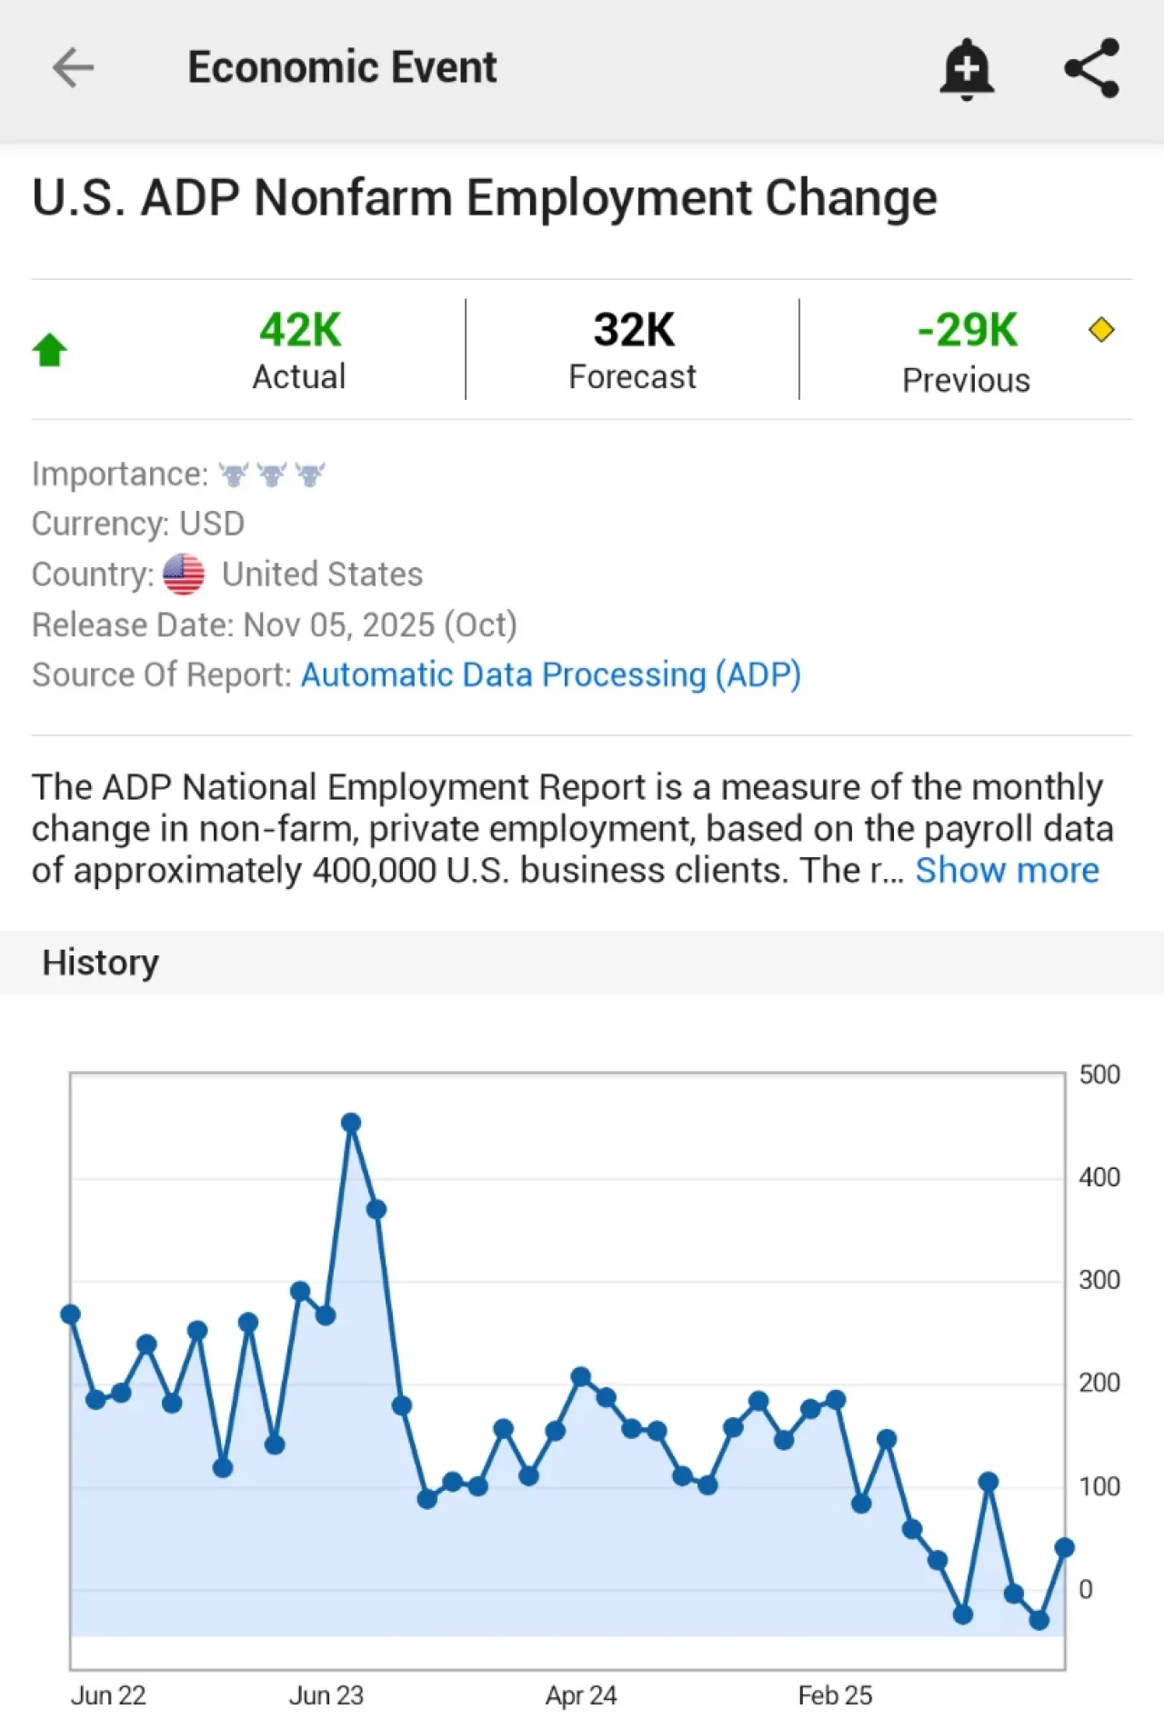Tap the first chart data point at Jun 22
This screenshot has height=1729, width=1164.
[x=71, y=1314]
